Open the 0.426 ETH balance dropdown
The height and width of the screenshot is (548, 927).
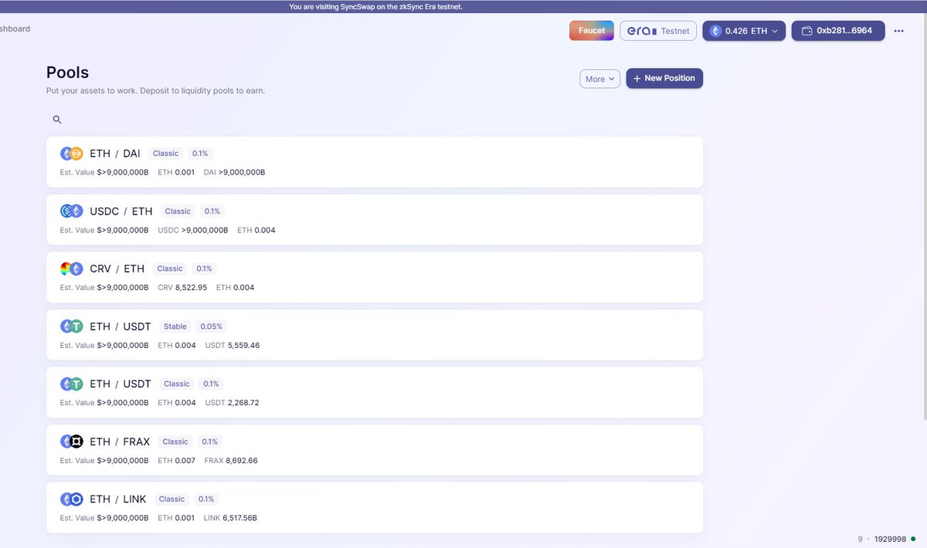point(744,31)
